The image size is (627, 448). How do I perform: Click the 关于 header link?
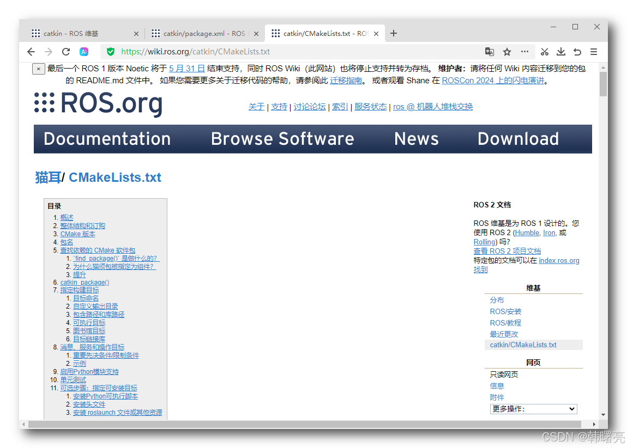pyautogui.click(x=256, y=107)
